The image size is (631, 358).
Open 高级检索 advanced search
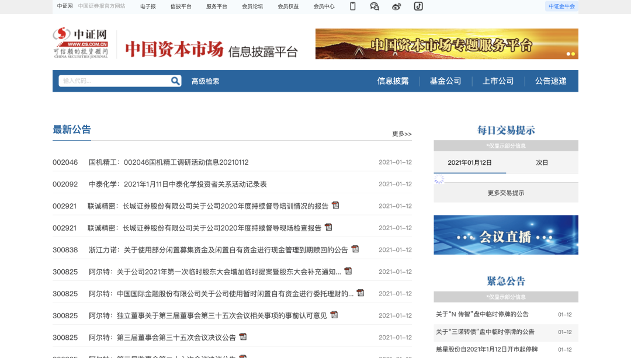(205, 81)
